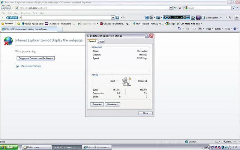Screen dimensions: 240x150
Task: Open the command bar Tools dropdown
Action: coord(228,29)
